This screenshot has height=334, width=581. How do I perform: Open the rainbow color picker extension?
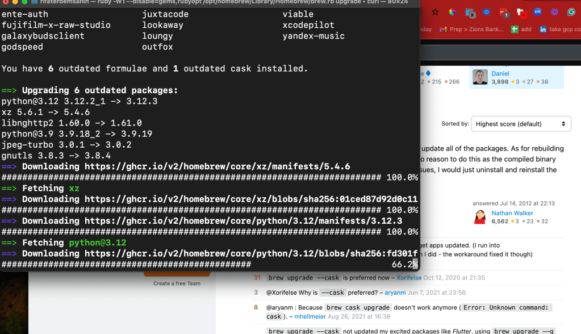point(452,12)
